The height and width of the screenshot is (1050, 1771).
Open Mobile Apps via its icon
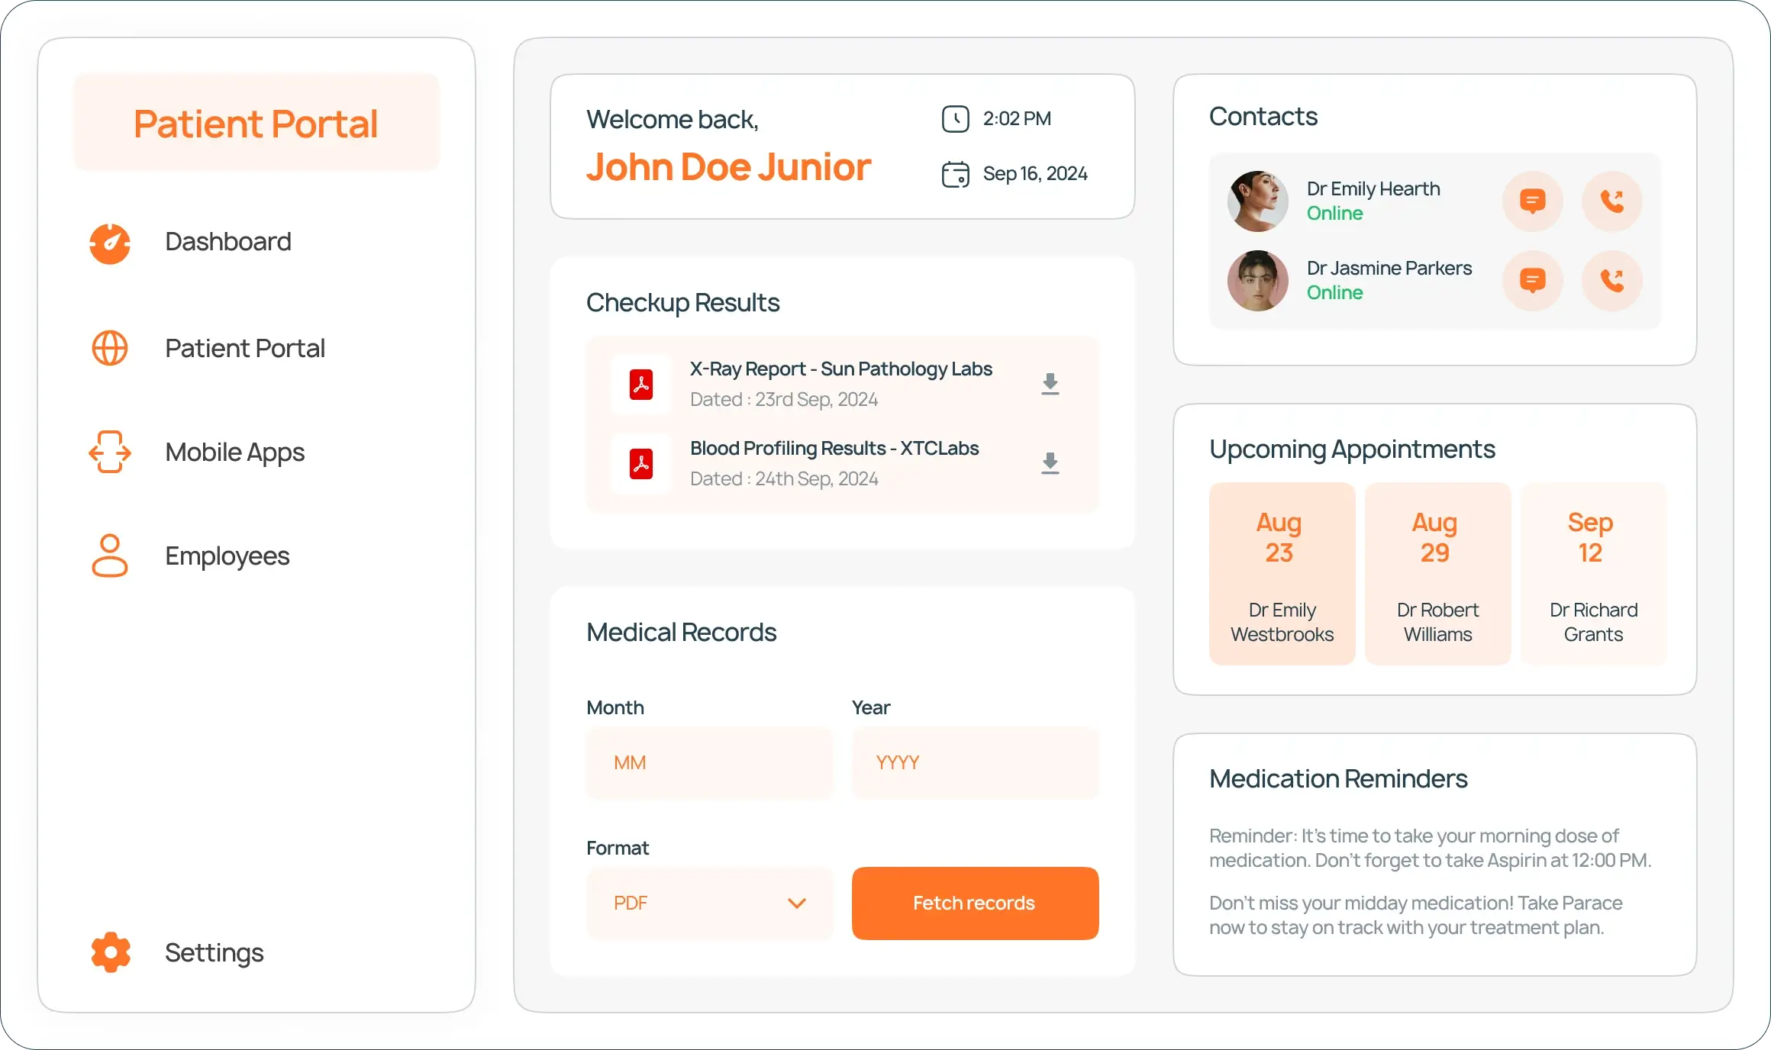point(110,452)
